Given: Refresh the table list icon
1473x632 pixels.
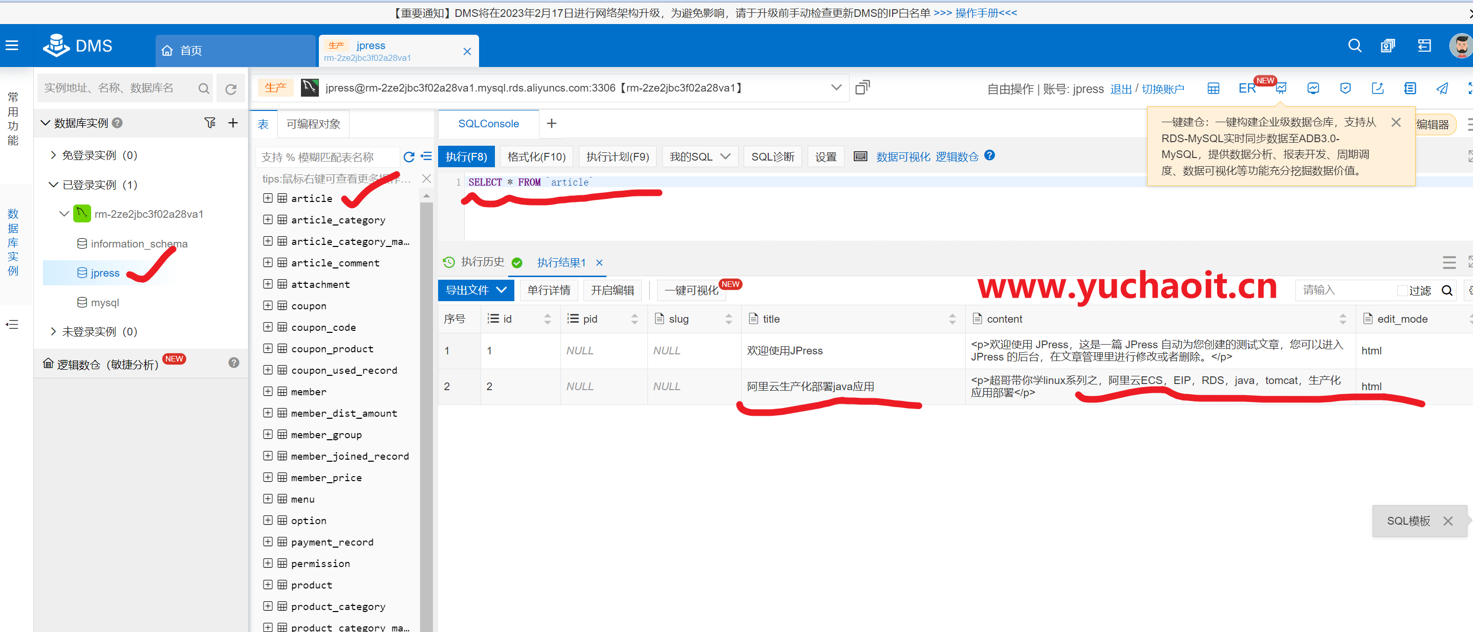Looking at the screenshot, I should coord(408,156).
